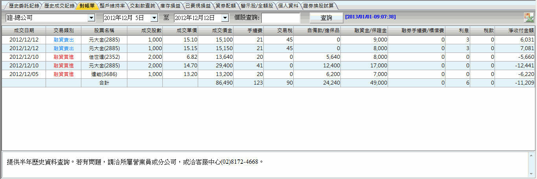
Task: Open the 證券換股試算 tab
Action: click(x=318, y=6)
